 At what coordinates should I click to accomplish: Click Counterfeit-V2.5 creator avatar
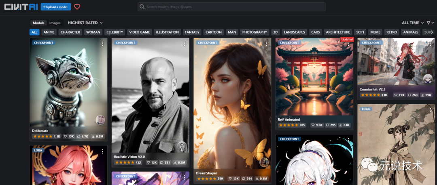point(428,78)
